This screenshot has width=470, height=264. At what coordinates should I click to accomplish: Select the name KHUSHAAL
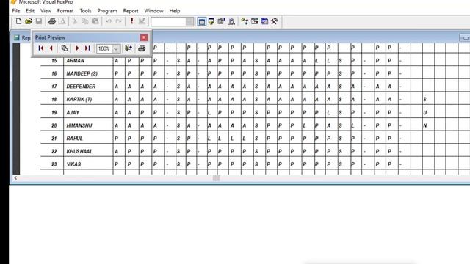(79, 151)
